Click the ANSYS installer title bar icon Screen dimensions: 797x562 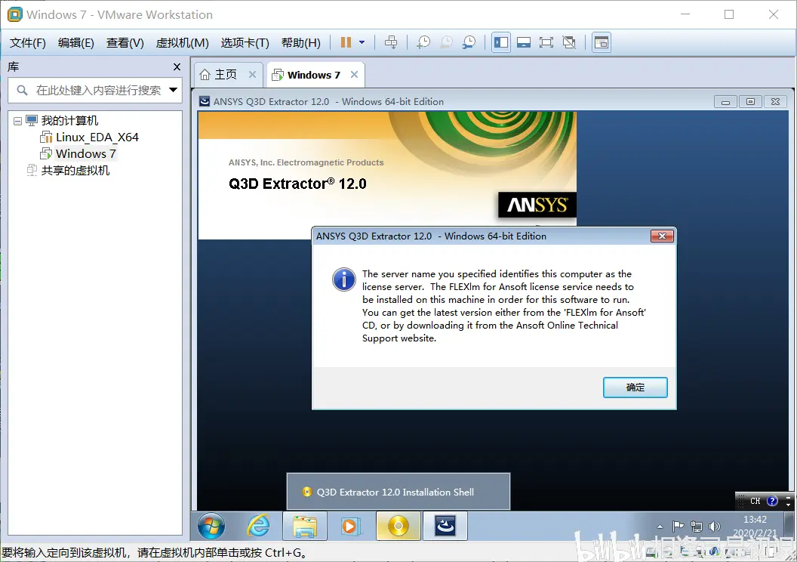(x=205, y=101)
